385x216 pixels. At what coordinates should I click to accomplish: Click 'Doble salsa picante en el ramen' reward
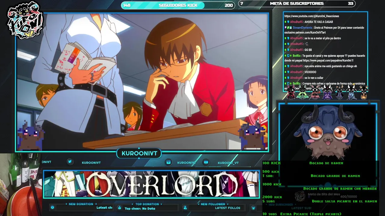(x=344, y=201)
